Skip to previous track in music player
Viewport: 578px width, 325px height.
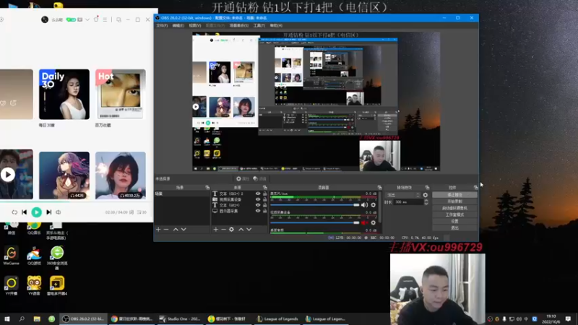[x=25, y=212]
